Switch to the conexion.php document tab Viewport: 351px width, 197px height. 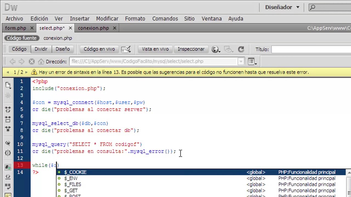click(x=93, y=28)
